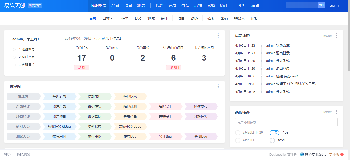The image size is (350, 160).
Task: Click the 已延期 1 tag under 我的任务
Action: [82, 68]
